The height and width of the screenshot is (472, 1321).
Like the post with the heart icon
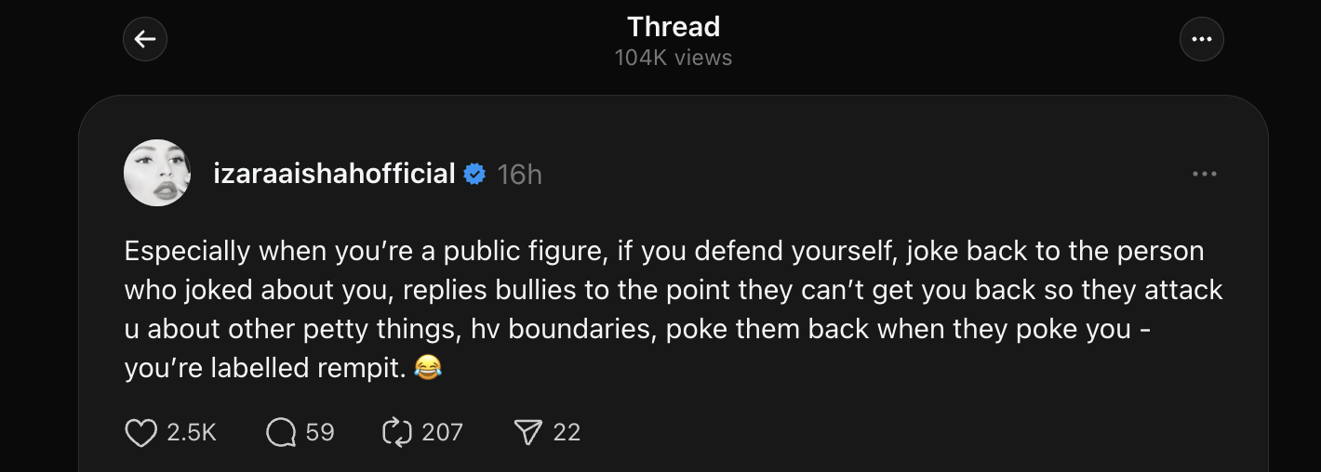point(140,432)
